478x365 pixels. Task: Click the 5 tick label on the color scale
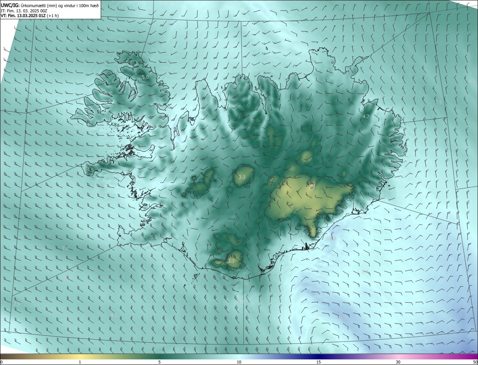159,362
